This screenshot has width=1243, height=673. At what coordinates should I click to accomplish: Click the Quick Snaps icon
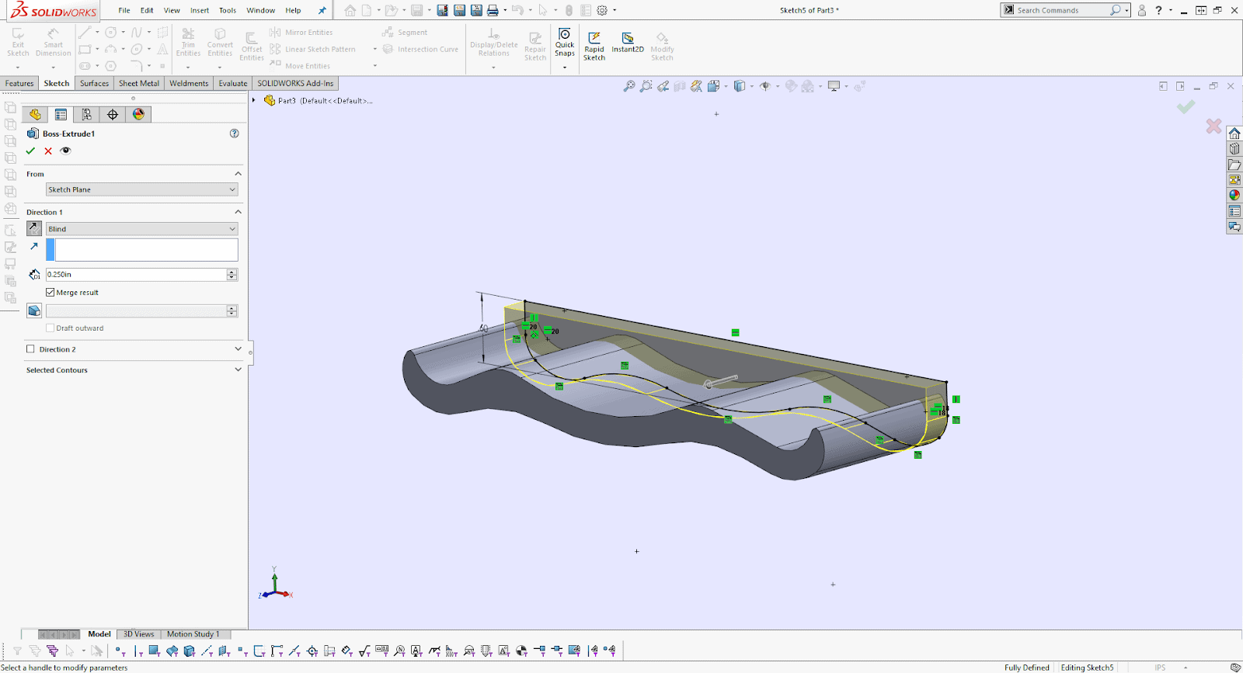pyautogui.click(x=565, y=43)
